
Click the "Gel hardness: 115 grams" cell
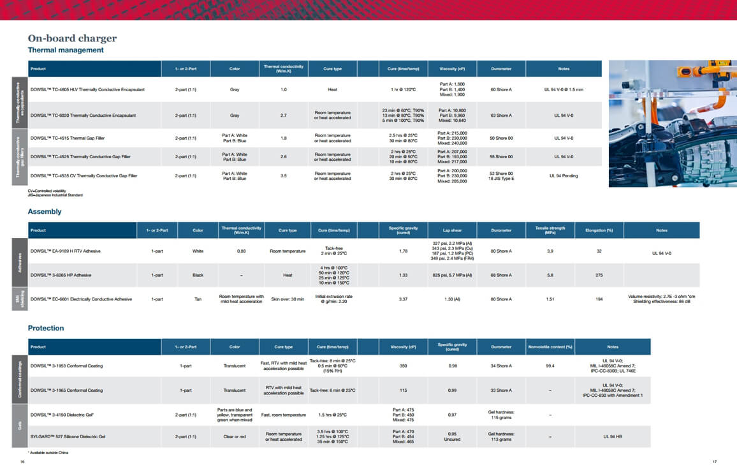tap(501, 415)
